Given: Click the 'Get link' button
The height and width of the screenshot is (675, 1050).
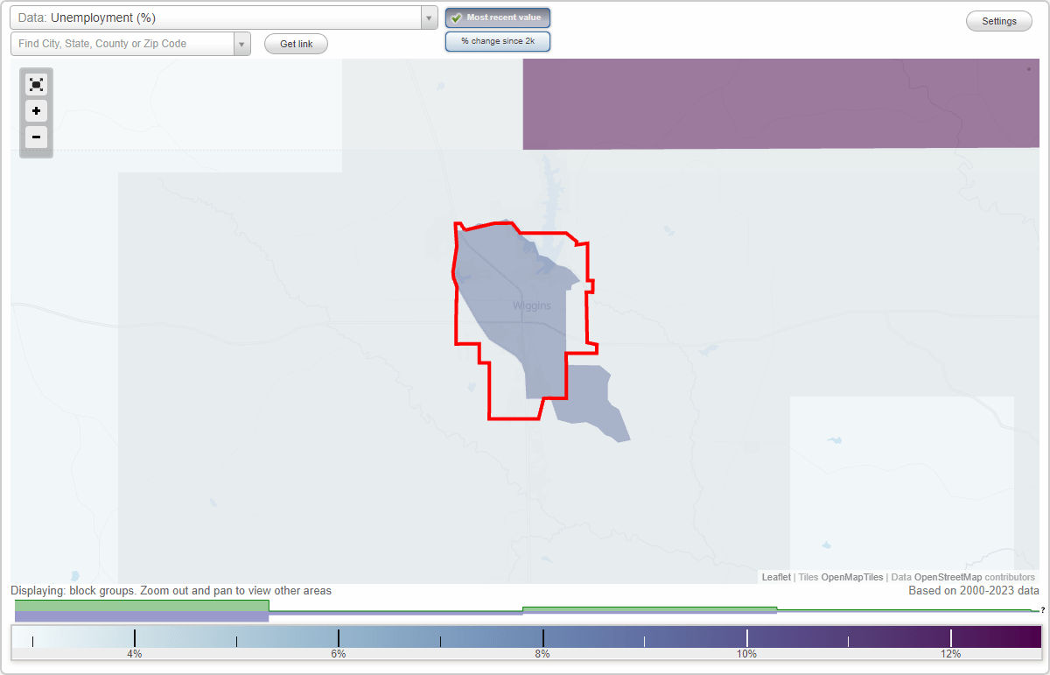Looking at the screenshot, I should pos(296,43).
